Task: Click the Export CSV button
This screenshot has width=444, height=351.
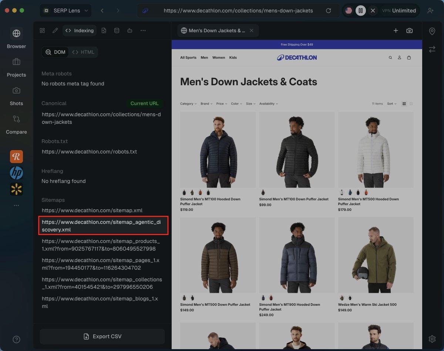Action: (x=102, y=337)
